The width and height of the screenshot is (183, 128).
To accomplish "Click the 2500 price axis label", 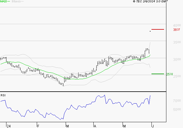I will pos(177,76).
